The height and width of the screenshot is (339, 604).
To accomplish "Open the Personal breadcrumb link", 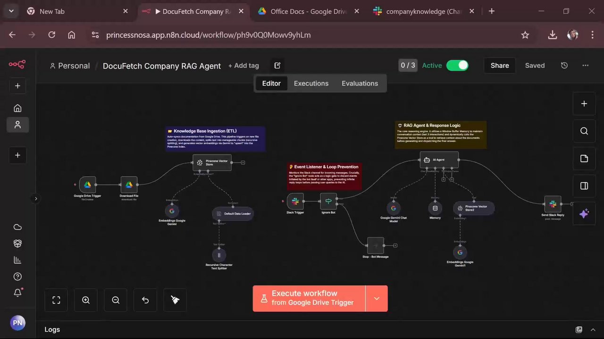I will point(70,66).
